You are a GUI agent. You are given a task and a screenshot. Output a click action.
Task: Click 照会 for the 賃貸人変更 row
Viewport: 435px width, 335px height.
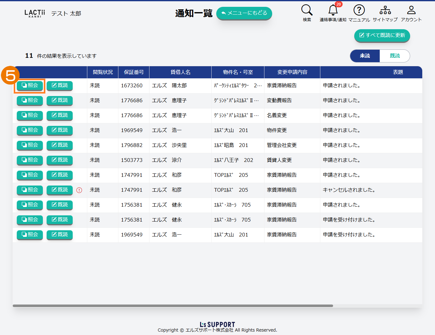point(30,160)
